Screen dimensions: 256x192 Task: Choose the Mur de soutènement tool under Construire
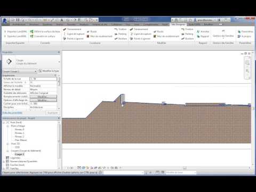[100, 36]
